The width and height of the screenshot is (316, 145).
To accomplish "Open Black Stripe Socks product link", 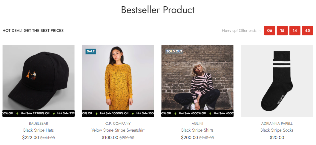I will pos(277,130).
